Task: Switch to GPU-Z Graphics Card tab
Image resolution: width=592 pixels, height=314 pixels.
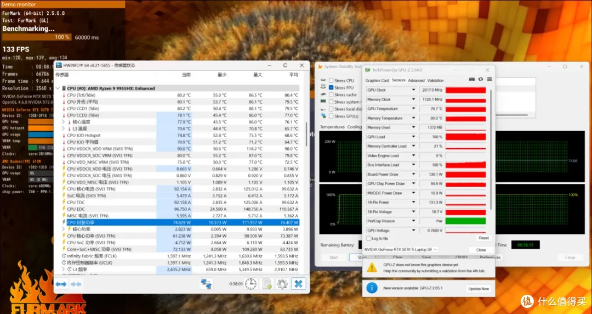Action: coord(377,81)
